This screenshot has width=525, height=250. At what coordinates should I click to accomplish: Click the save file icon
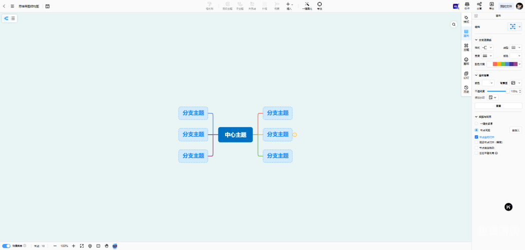(48, 6)
